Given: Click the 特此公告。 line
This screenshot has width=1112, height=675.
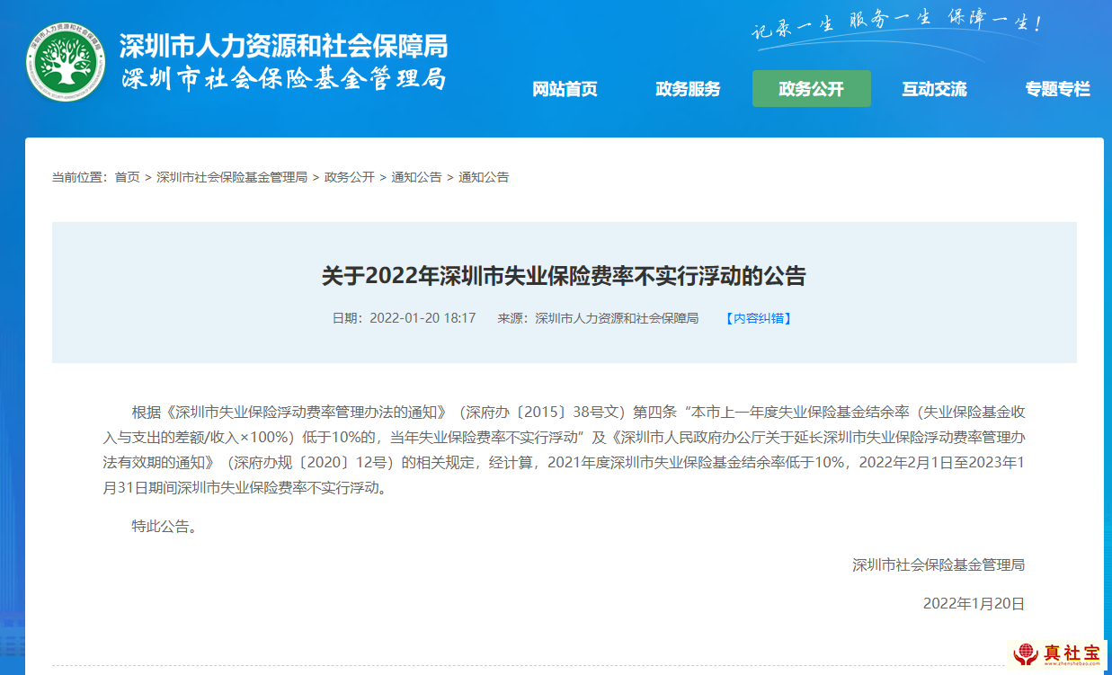Looking at the screenshot, I should click(165, 526).
